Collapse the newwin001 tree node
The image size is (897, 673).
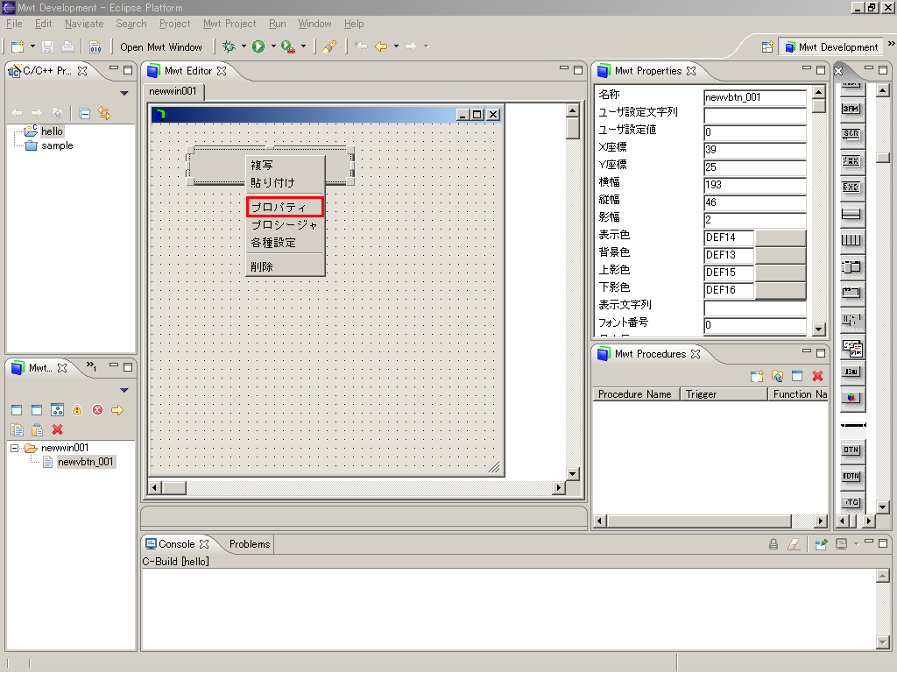(15, 448)
